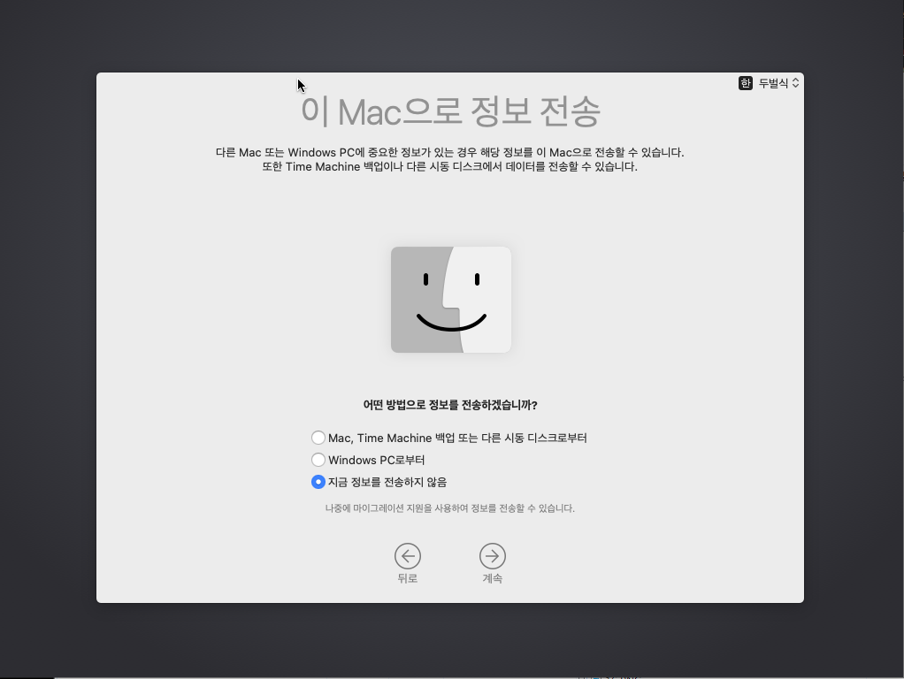Click the Windows PC로부터 label text

tap(376, 460)
